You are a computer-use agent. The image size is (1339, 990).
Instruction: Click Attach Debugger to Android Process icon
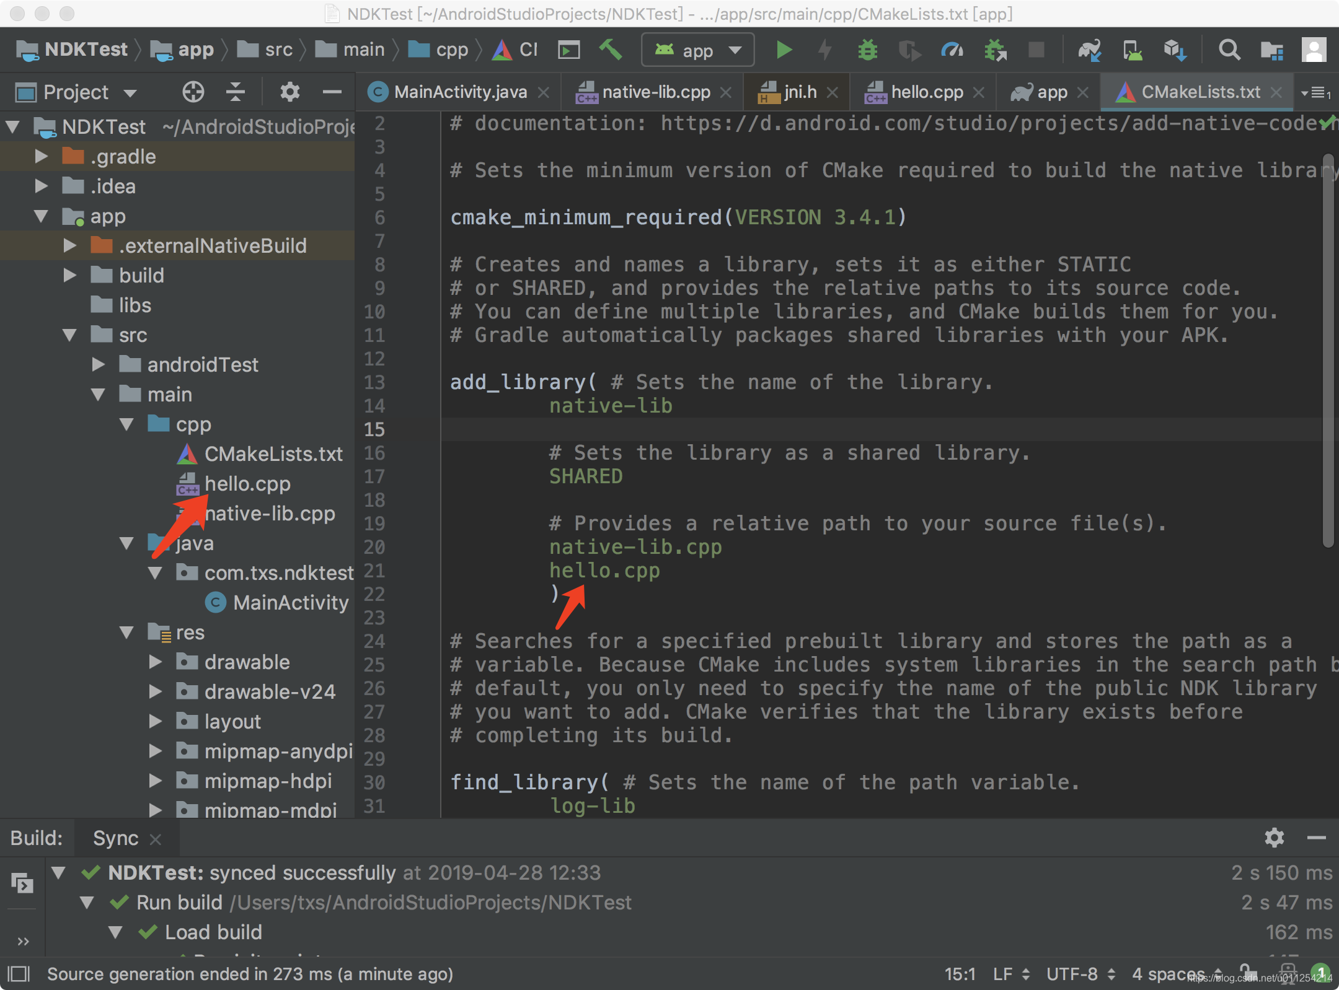point(995,50)
